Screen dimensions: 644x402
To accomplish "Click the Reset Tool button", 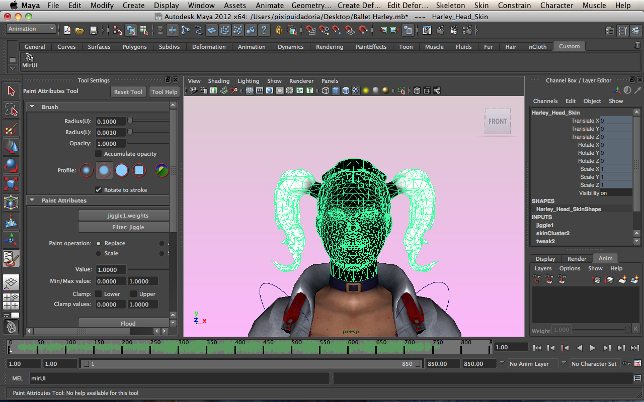I will pos(128,92).
